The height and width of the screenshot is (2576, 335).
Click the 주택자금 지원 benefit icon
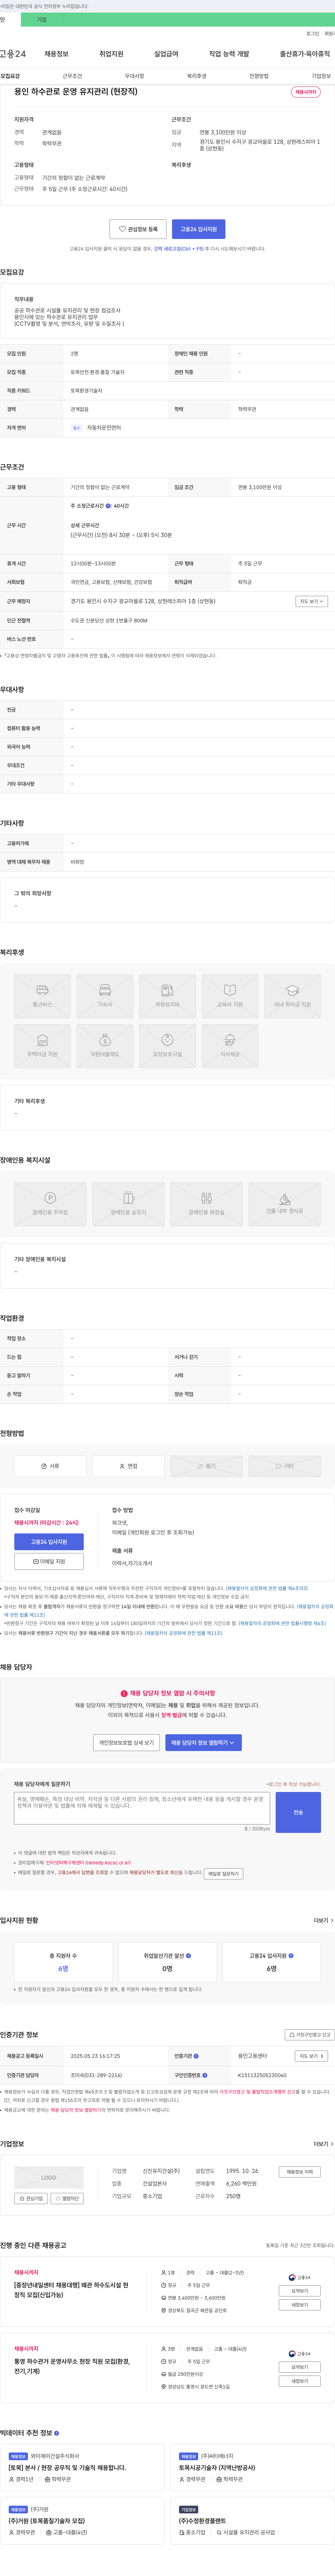42,1046
